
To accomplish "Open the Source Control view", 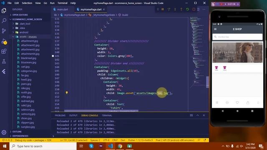I will 4,31.
